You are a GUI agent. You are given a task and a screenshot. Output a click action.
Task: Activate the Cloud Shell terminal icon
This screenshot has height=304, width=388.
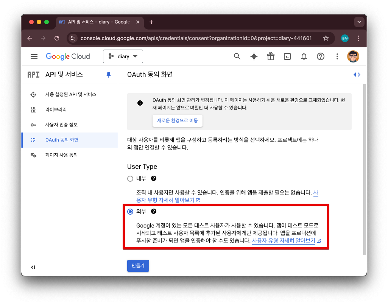(x=287, y=56)
